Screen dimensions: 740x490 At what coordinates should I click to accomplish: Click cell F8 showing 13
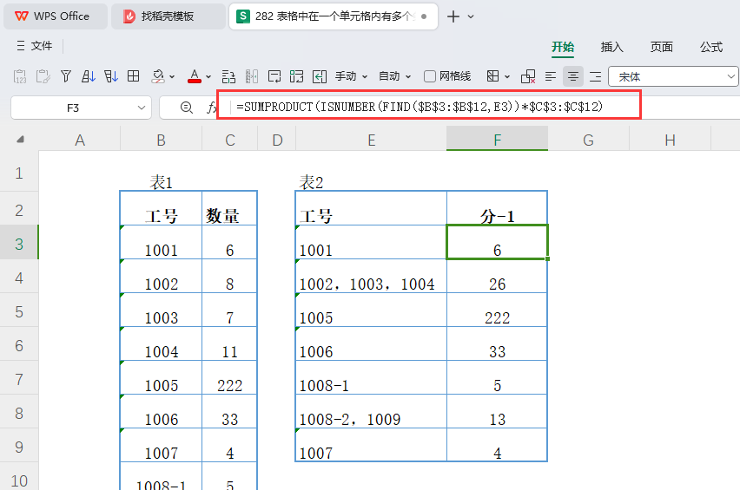[498, 411]
